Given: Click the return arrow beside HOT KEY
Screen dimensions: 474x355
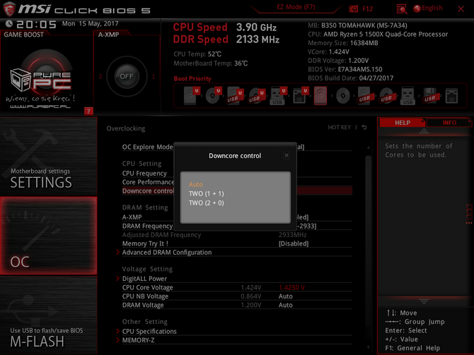Looking at the screenshot, I should tap(364, 127).
